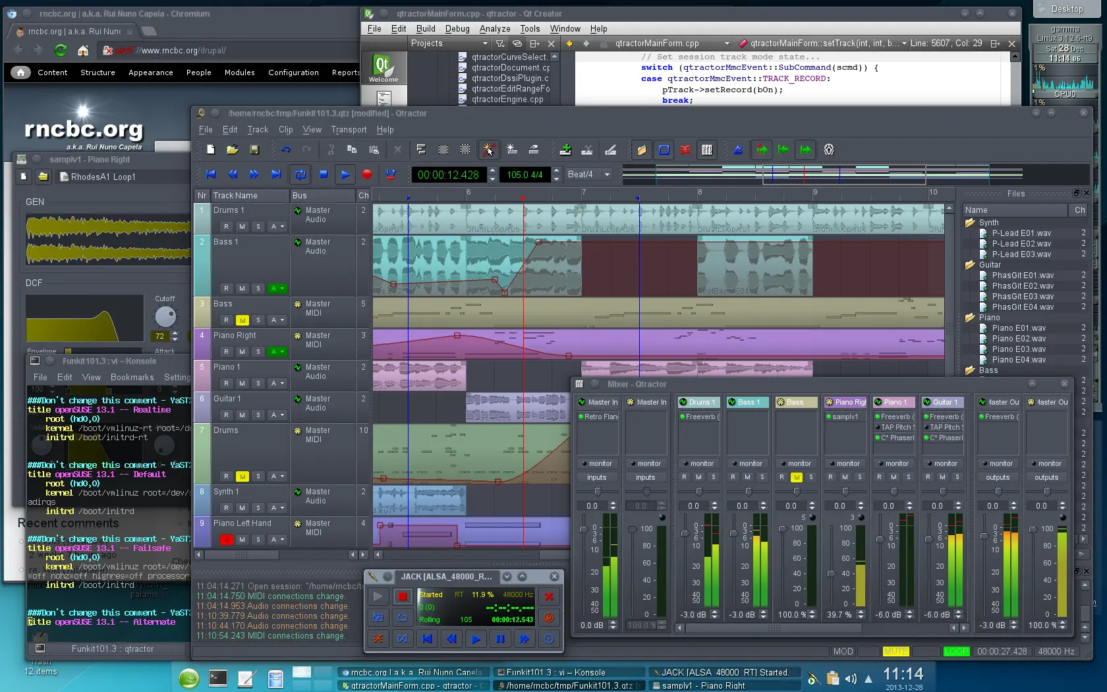Open the Analyze menu in Qt Creator
Viewport: 1107px width, 692px height.
click(x=495, y=29)
